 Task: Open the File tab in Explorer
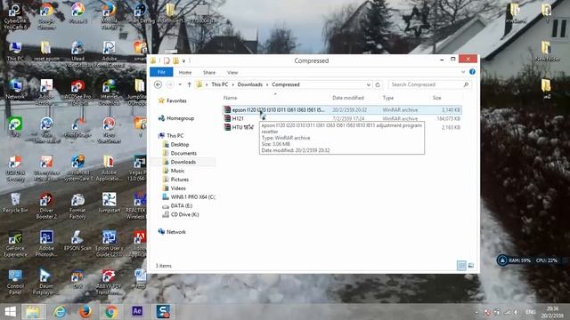[x=161, y=72]
